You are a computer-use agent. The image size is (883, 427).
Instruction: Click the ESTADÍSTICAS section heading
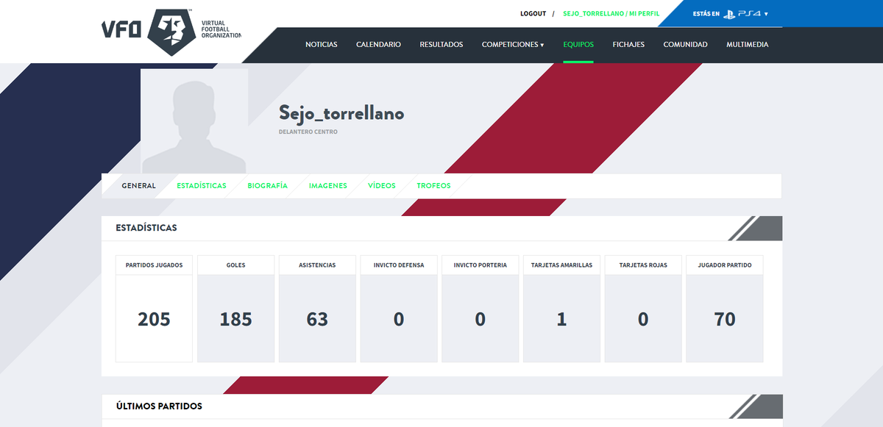point(146,228)
